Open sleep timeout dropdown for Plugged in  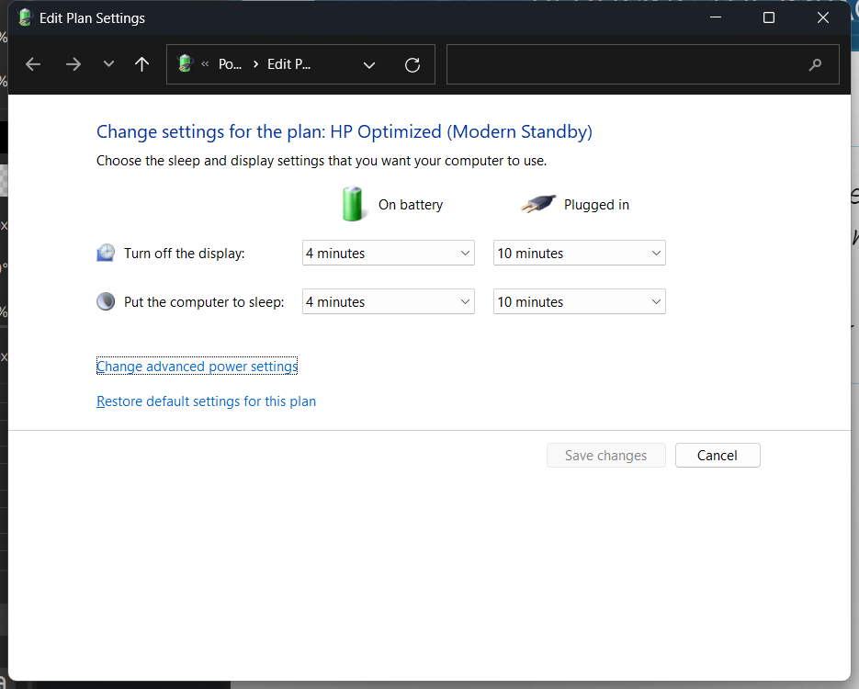click(x=579, y=302)
